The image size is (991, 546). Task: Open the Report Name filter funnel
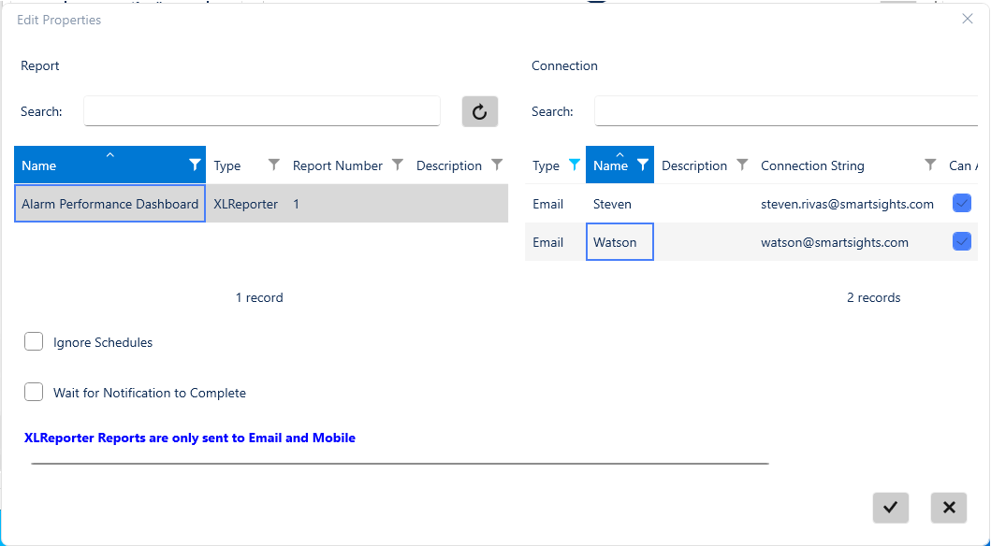tap(194, 165)
